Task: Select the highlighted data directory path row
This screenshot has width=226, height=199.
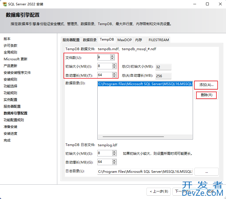Action: [x=145, y=84]
